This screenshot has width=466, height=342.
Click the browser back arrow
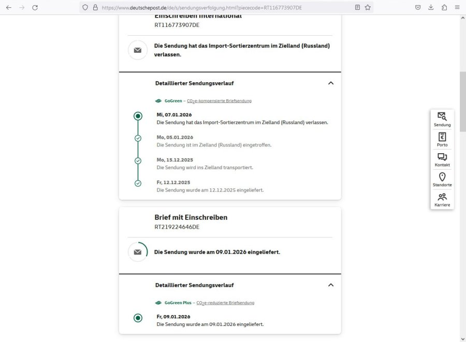[x=8, y=8]
